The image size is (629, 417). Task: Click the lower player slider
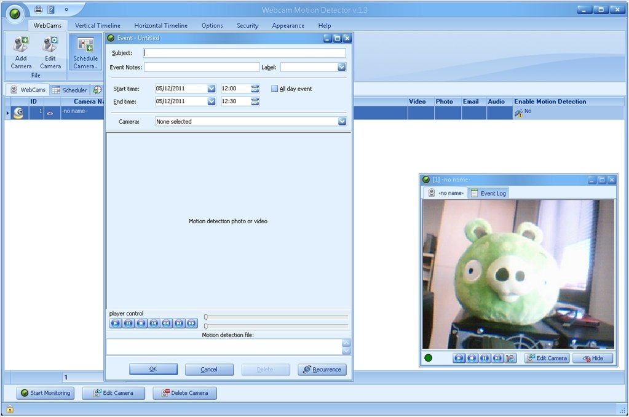[276, 327]
